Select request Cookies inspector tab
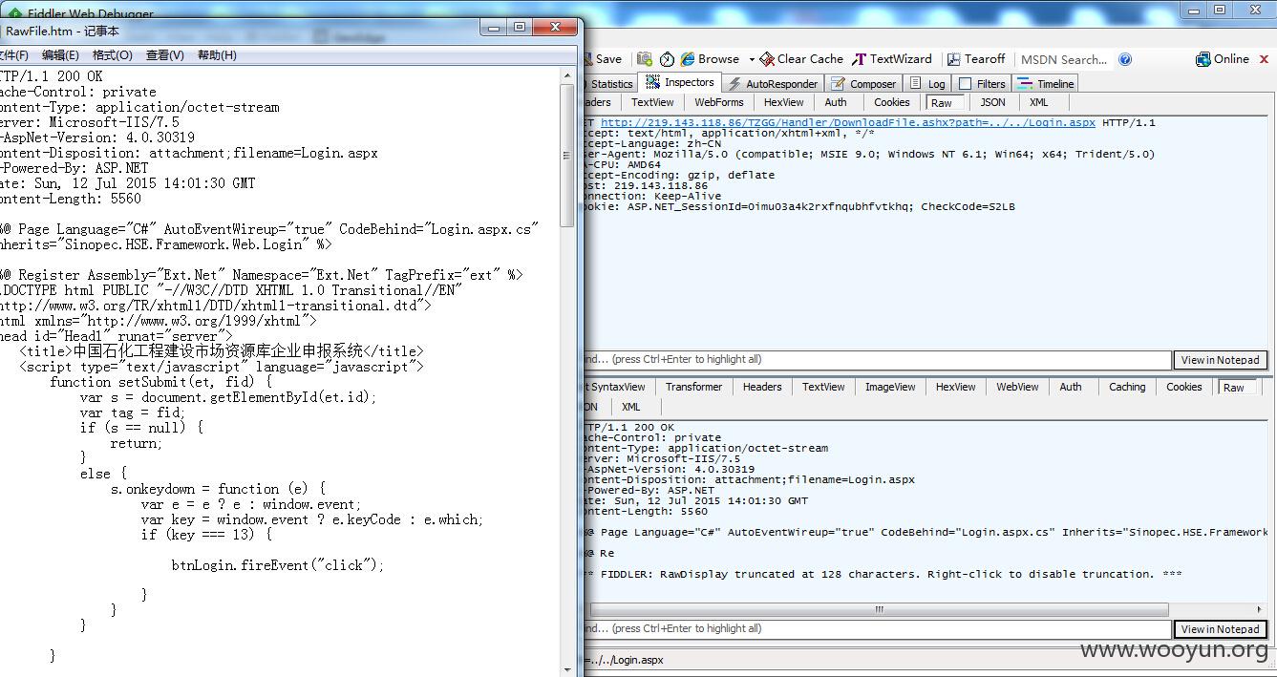Screen dimensions: 1277x677 (892, 102)
